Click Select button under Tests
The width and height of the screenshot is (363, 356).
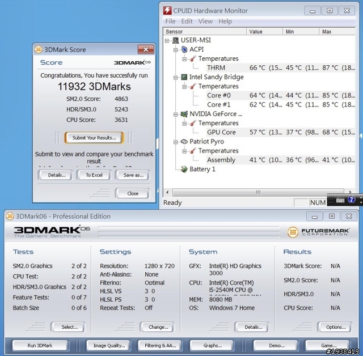coord(69,327)
